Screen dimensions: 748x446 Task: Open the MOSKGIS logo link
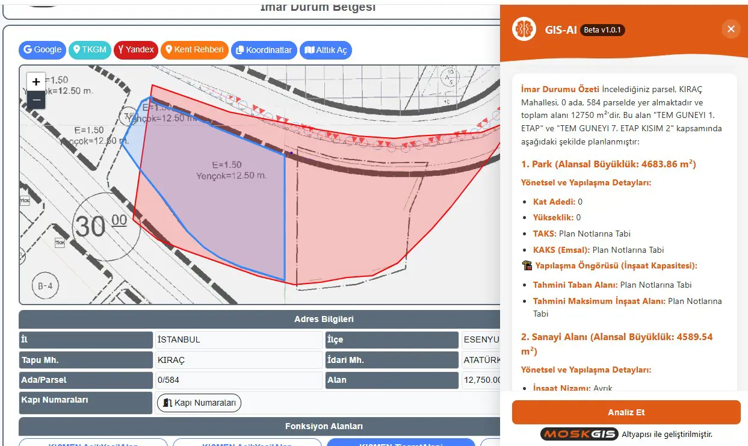[x=578, y=434]
